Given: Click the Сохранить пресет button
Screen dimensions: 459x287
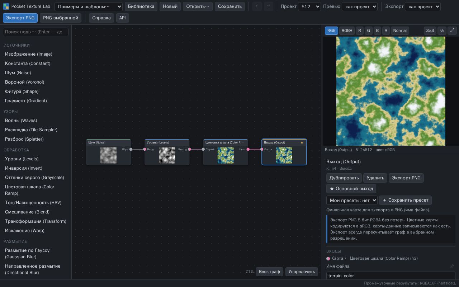Looking at the screenshot, I should tap(405, 200).
